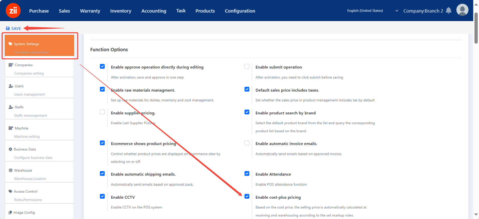The image size is (479, 219).
Task: Click Company:Branch 2 label
Action: 423,11
